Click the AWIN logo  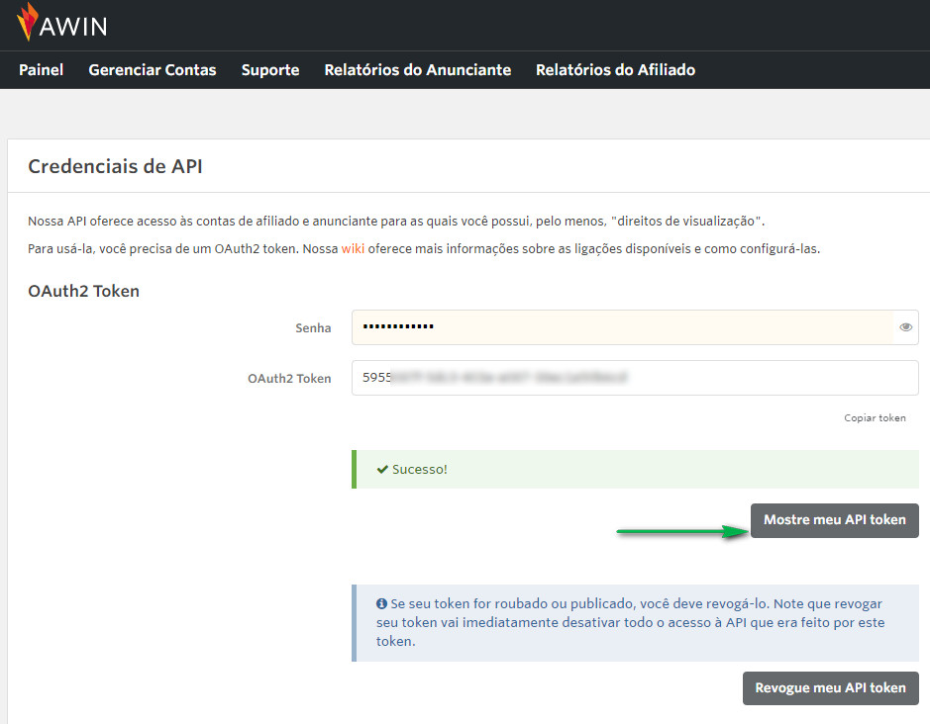[x=63, y=24]
